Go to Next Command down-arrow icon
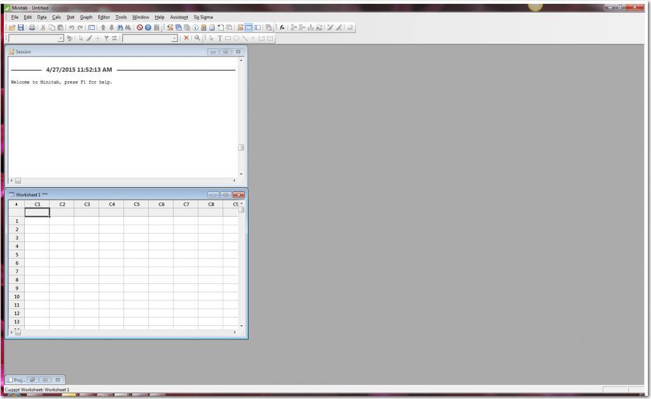This screenshot has width=651, height=399. [x=111, y=27]
